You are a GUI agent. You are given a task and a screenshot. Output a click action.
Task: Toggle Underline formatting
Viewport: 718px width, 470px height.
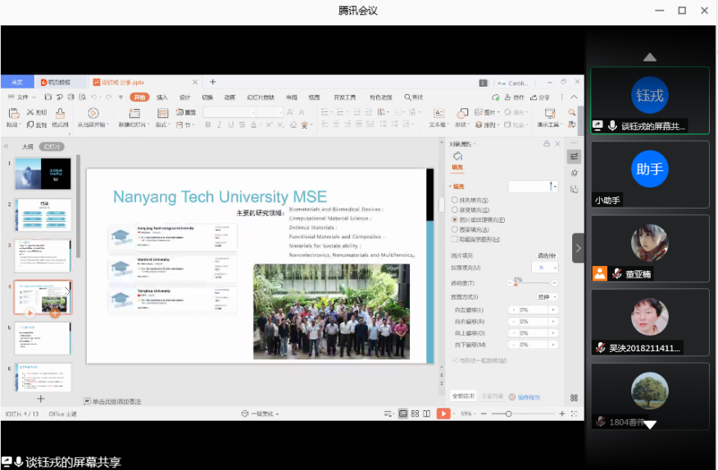231,124
